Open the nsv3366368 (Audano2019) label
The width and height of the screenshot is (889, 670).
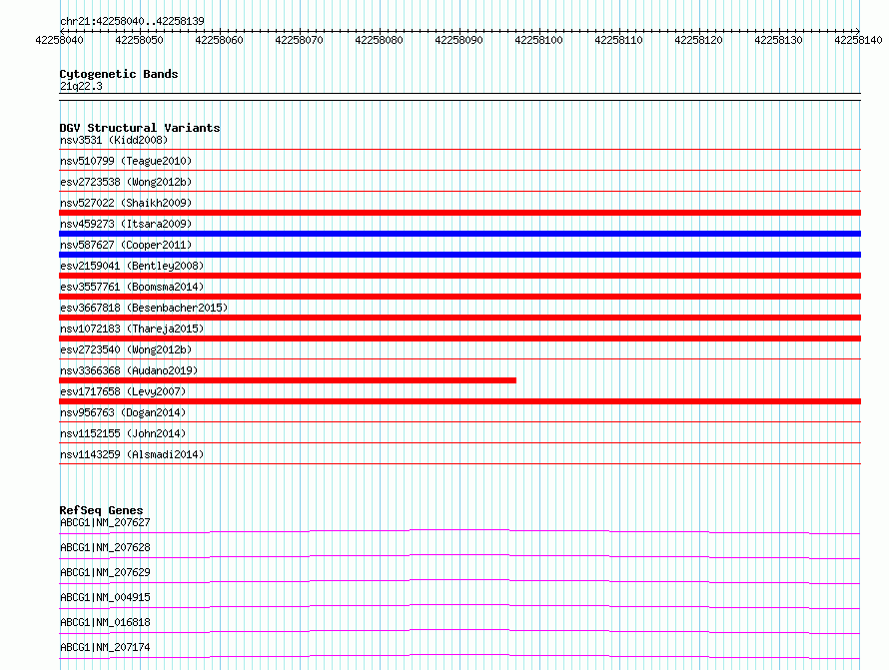(x=129, y=370)
